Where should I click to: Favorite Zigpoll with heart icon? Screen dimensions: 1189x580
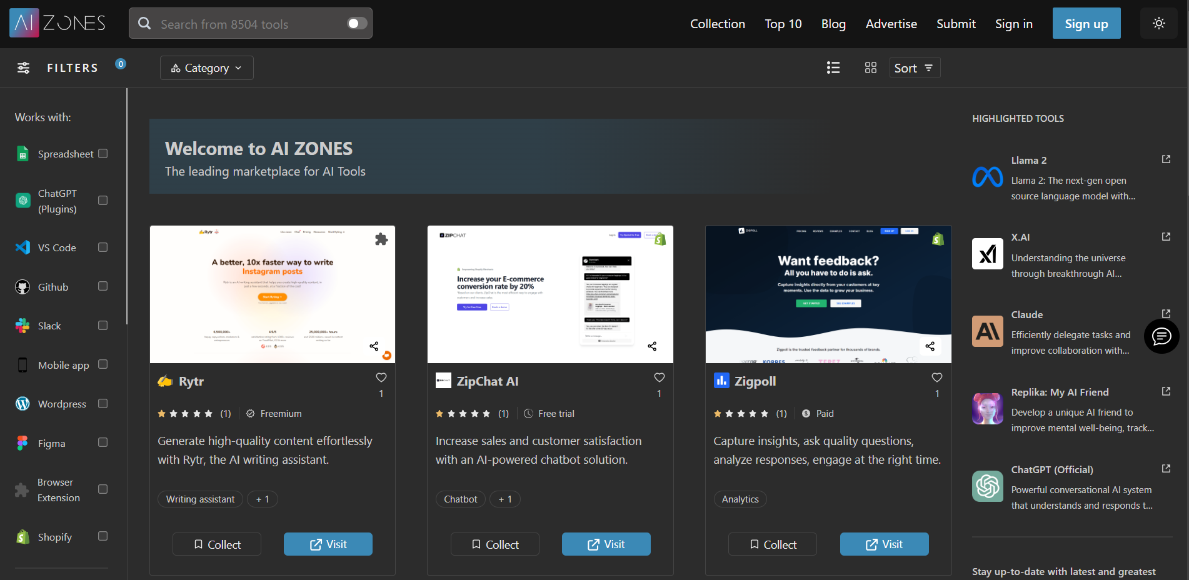coord(936,377)
